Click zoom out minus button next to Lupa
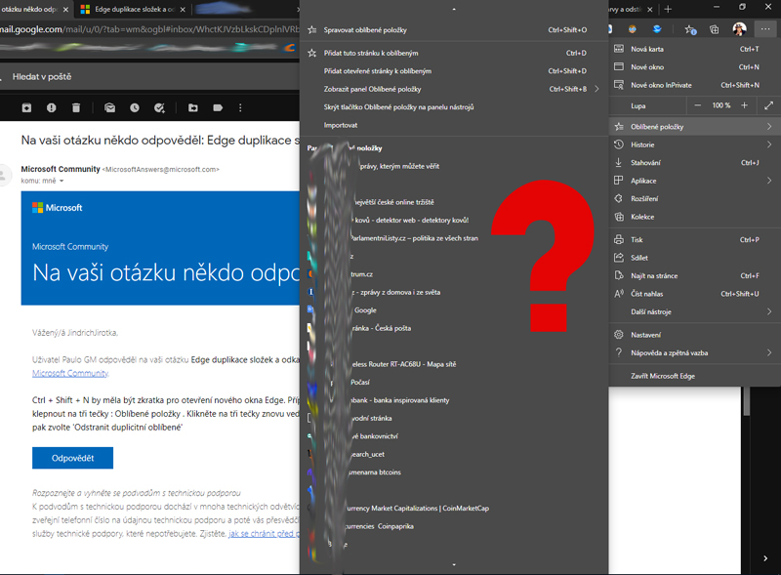This screenshot has height=575, width=781. 698,105
